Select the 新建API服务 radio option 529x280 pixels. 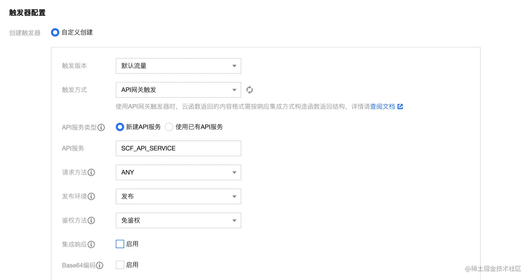coord(120,127)
